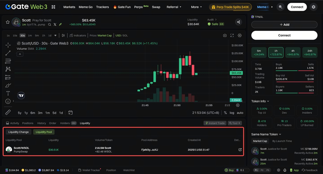
Task: Select the Text tool in chart sidebar
Action: coord(8,93)
